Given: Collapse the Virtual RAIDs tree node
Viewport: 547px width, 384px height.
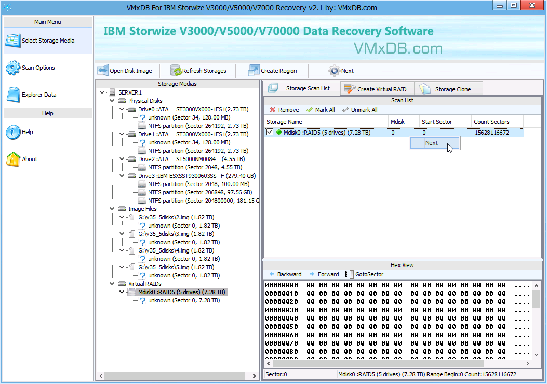Looking at the screenshot, I should pos(112,284).
